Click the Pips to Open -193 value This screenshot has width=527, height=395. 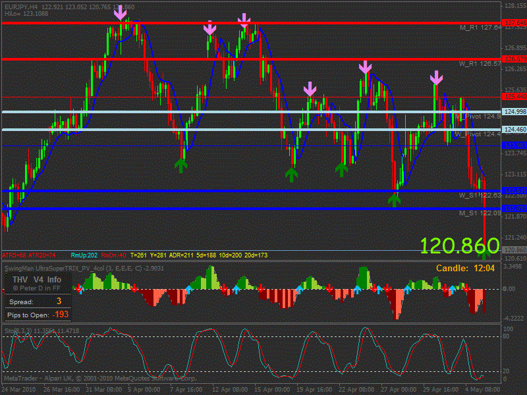61,315
